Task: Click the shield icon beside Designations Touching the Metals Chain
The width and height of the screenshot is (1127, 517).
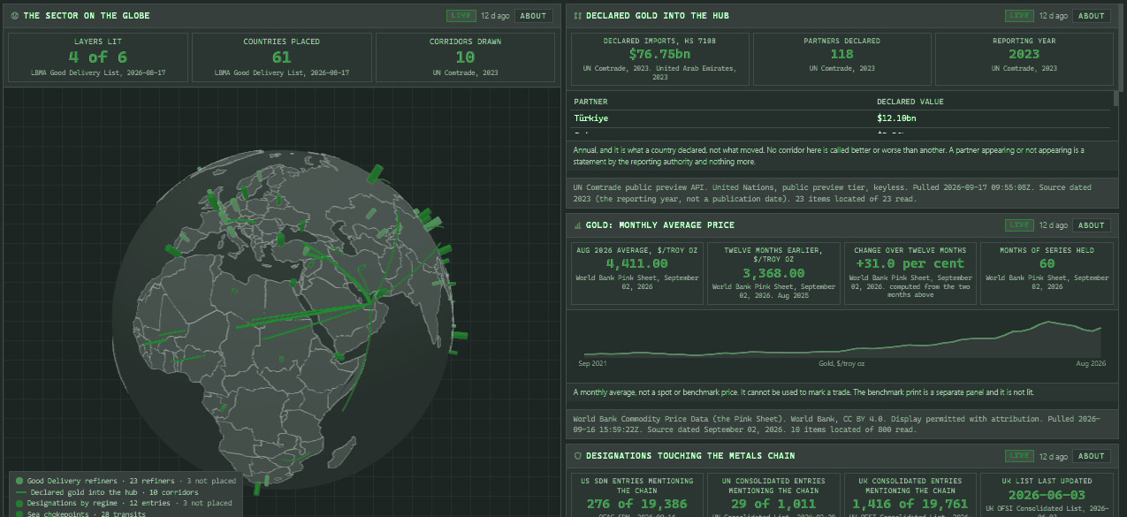Action: coord(577,456)
